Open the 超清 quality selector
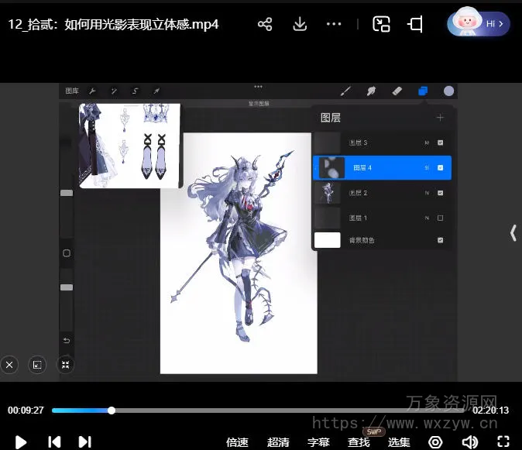 pos(278,442)
